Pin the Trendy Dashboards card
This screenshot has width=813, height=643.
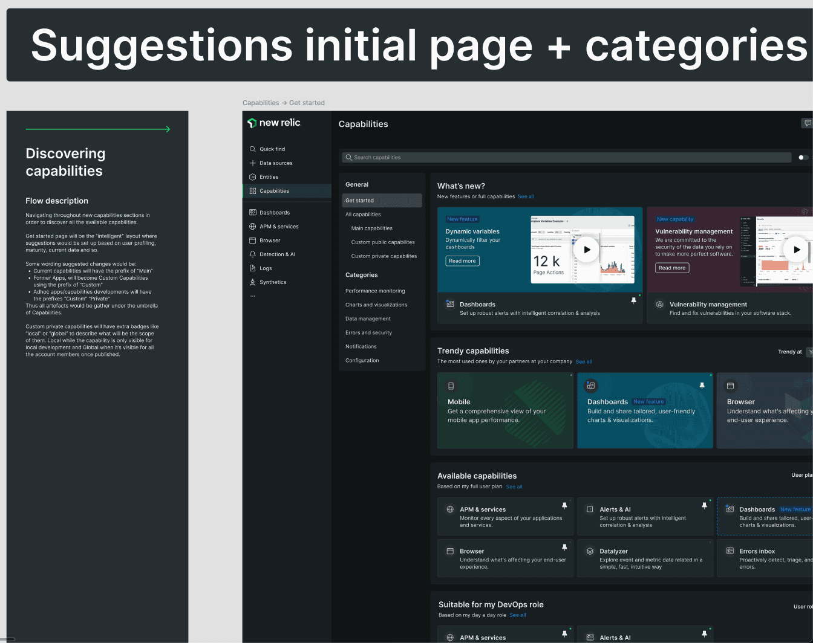pos(702,385)
